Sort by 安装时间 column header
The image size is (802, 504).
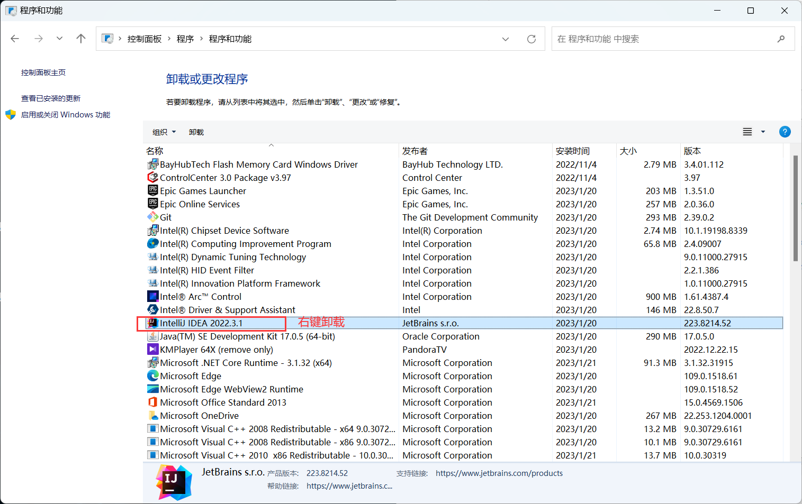pos(584,151)
